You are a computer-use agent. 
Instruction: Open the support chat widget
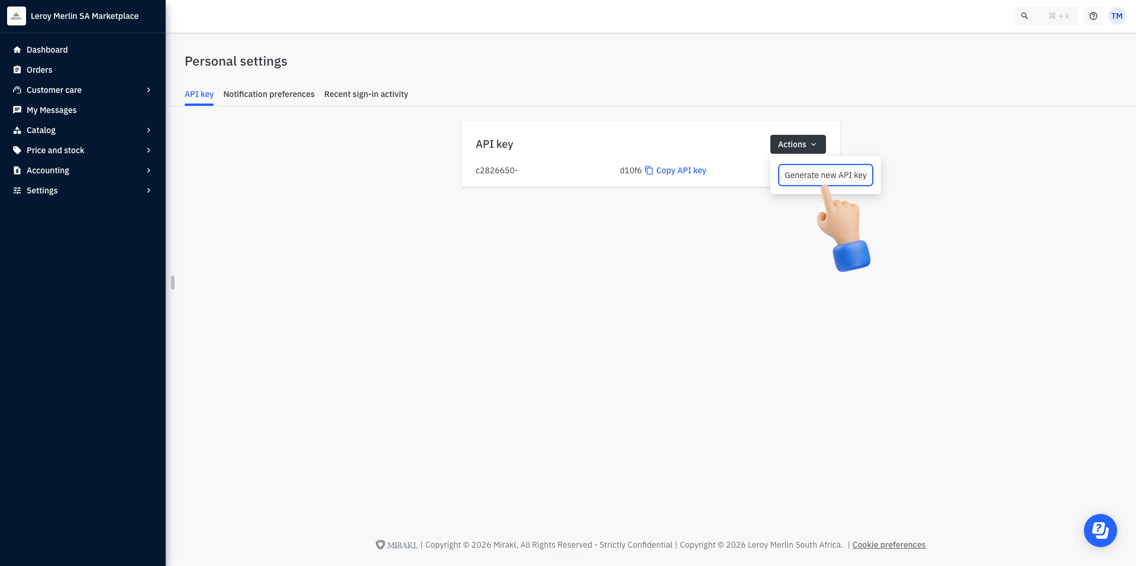tap(1100, 531)
